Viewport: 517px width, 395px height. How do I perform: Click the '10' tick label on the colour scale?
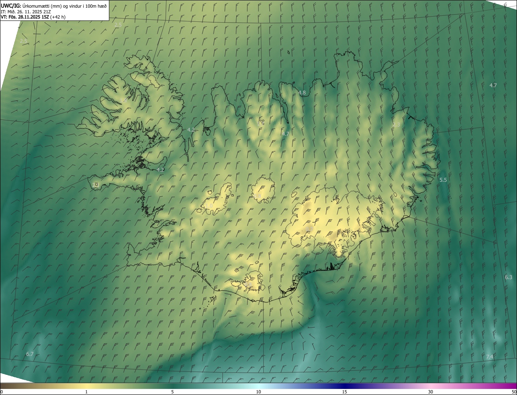click(x=258, y=392)
